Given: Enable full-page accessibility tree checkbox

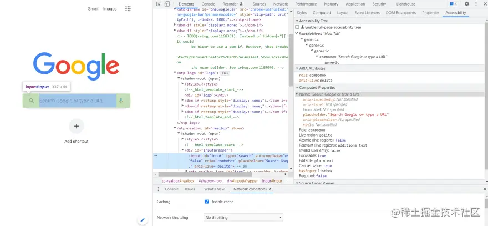Looking at the screenshot, I should point(297,27).
